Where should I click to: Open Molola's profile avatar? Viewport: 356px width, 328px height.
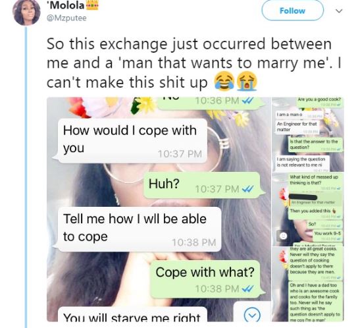(26, 13)
